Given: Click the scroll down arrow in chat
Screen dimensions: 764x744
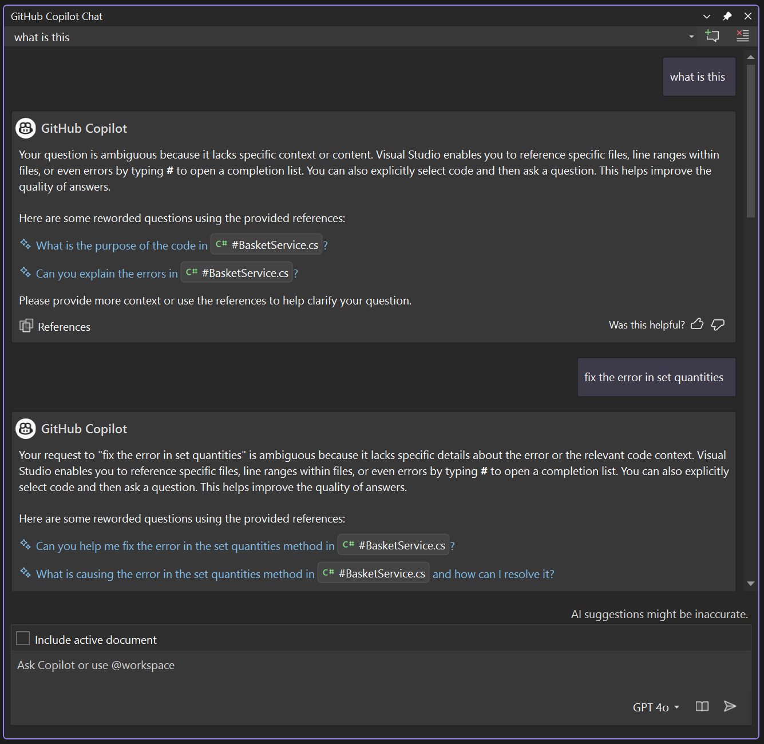Looking at the screenshot, I should click(x=750, y=584).
